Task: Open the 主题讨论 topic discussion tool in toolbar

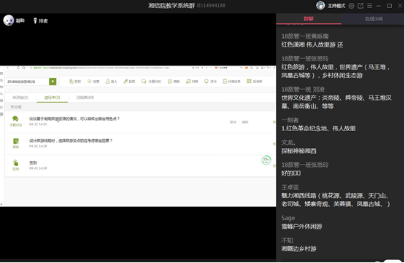Action: 151,82
